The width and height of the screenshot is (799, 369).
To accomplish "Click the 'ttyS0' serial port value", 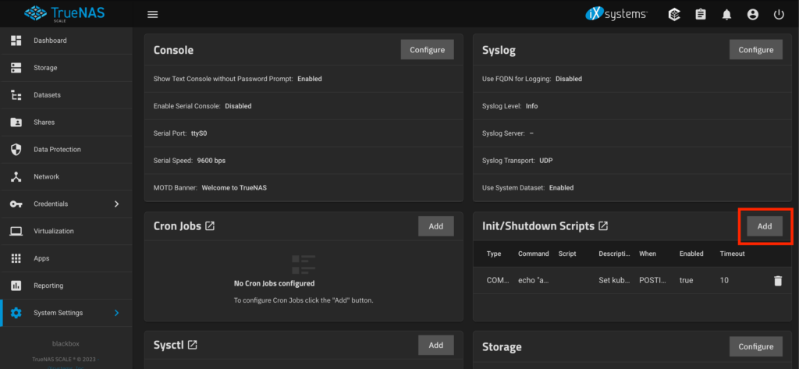I will [x=199, y=133].
